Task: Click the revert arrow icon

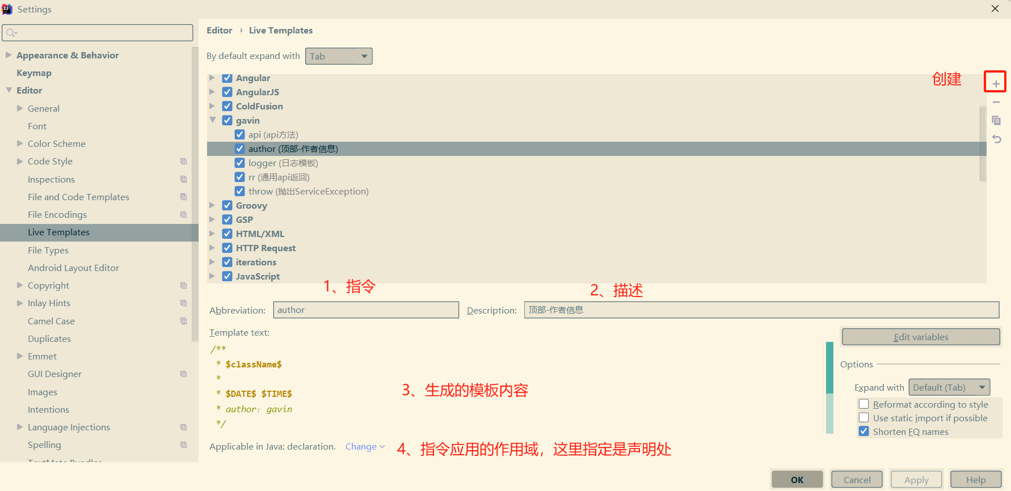Action: pyautogui.click(x=996, y=139)
